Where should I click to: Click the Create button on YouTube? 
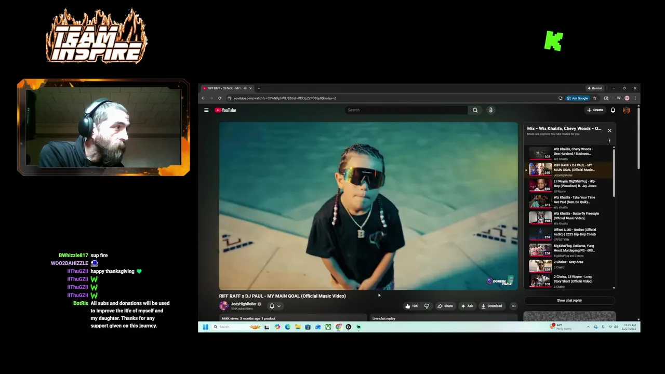[595, 110]
